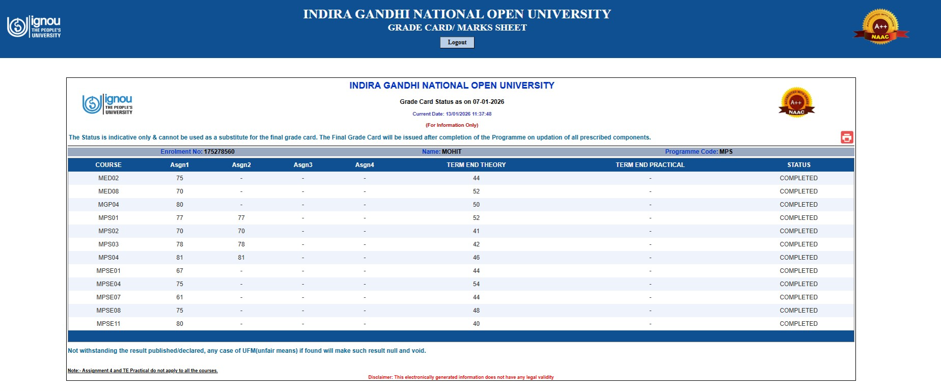The width and height of the screenshot is (941, 391).
Task: Click the NAAC A++ badge in header
Action: 880,26
